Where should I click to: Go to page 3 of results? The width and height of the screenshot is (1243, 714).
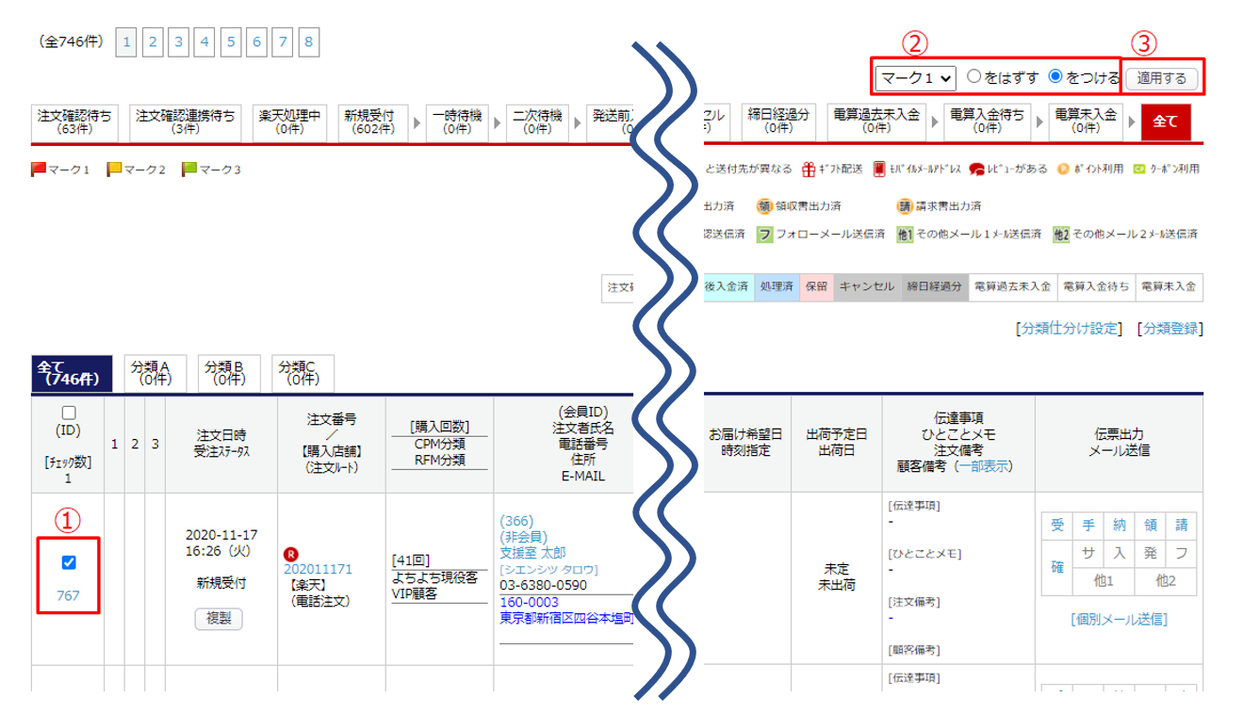click(x=178, y=41)
